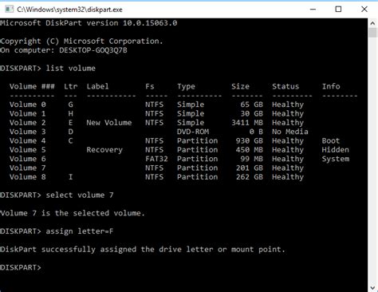Click the 'list volume' command text
The height and width of the screenshot is (292, 378).
pos(71,69)
